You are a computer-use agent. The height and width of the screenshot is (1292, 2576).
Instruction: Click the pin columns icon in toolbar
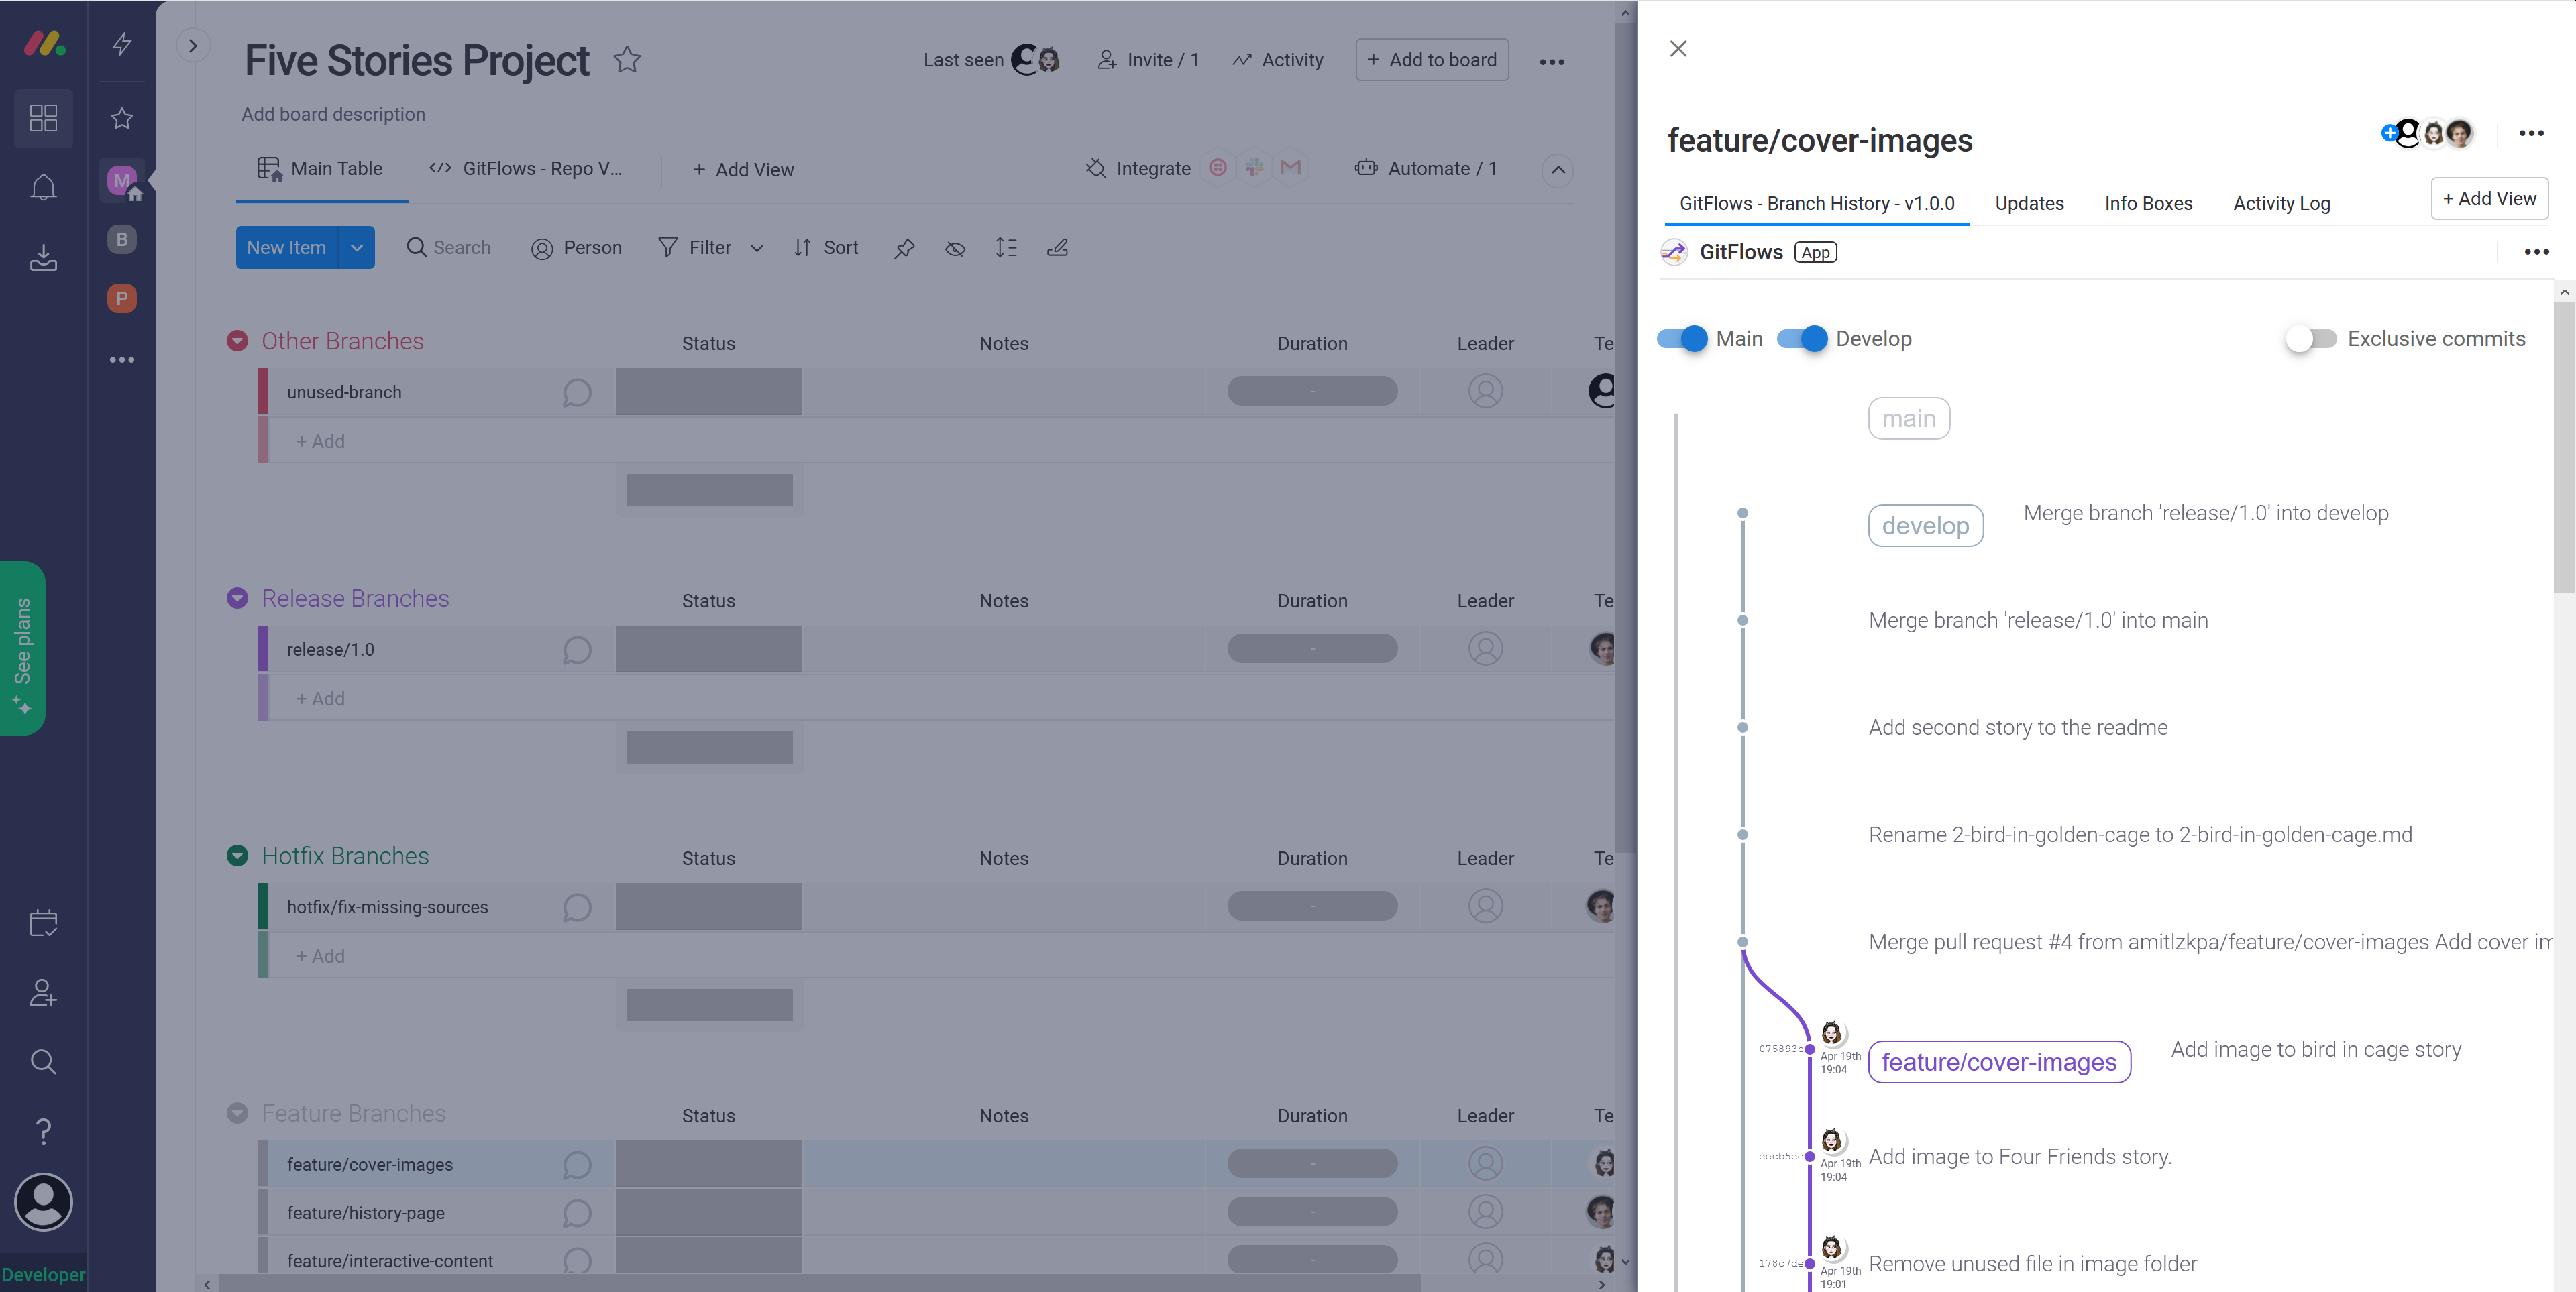904,248
